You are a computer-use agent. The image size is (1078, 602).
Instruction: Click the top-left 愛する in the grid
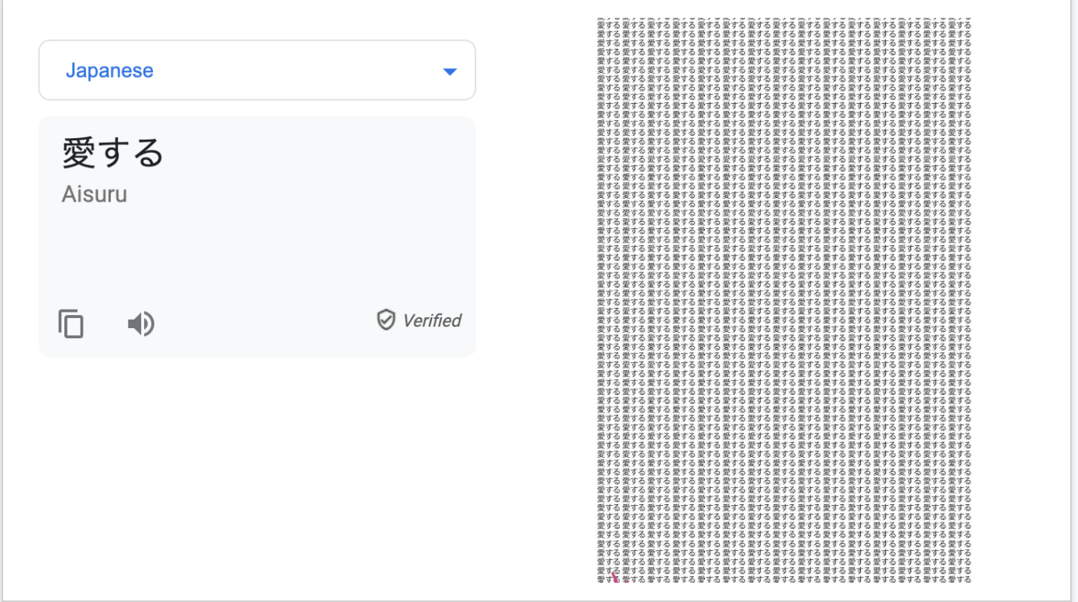coord(609,23)
